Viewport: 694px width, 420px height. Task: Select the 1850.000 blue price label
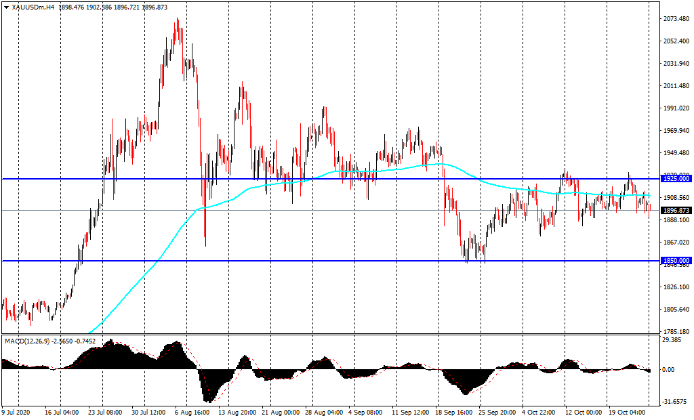(x=676, y=260)
